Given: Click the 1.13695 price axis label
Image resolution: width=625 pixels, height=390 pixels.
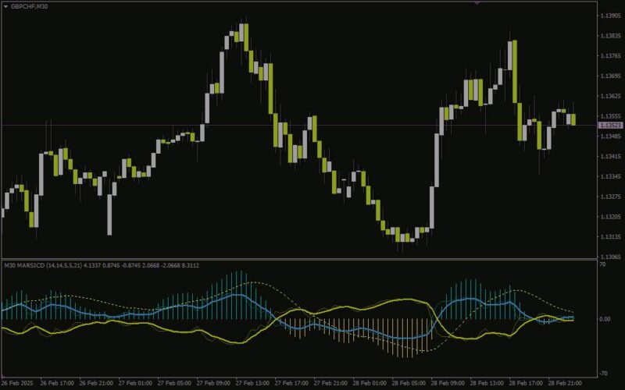Looking at the screenshot, I should point(611,76).
